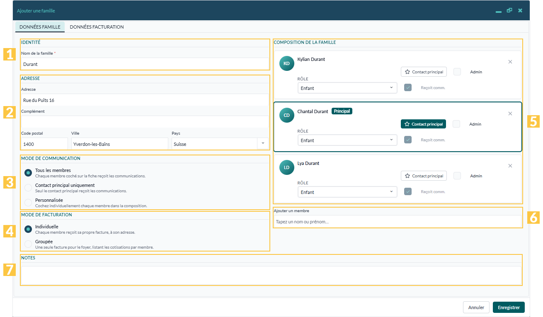Close the Ajouter une famille dialog

point(520,10)
